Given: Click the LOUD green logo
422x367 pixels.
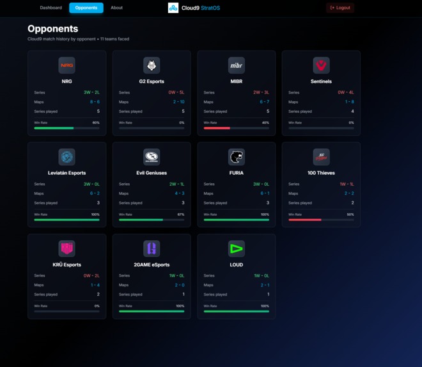Looking at the screenshot, I should (237, 249).
